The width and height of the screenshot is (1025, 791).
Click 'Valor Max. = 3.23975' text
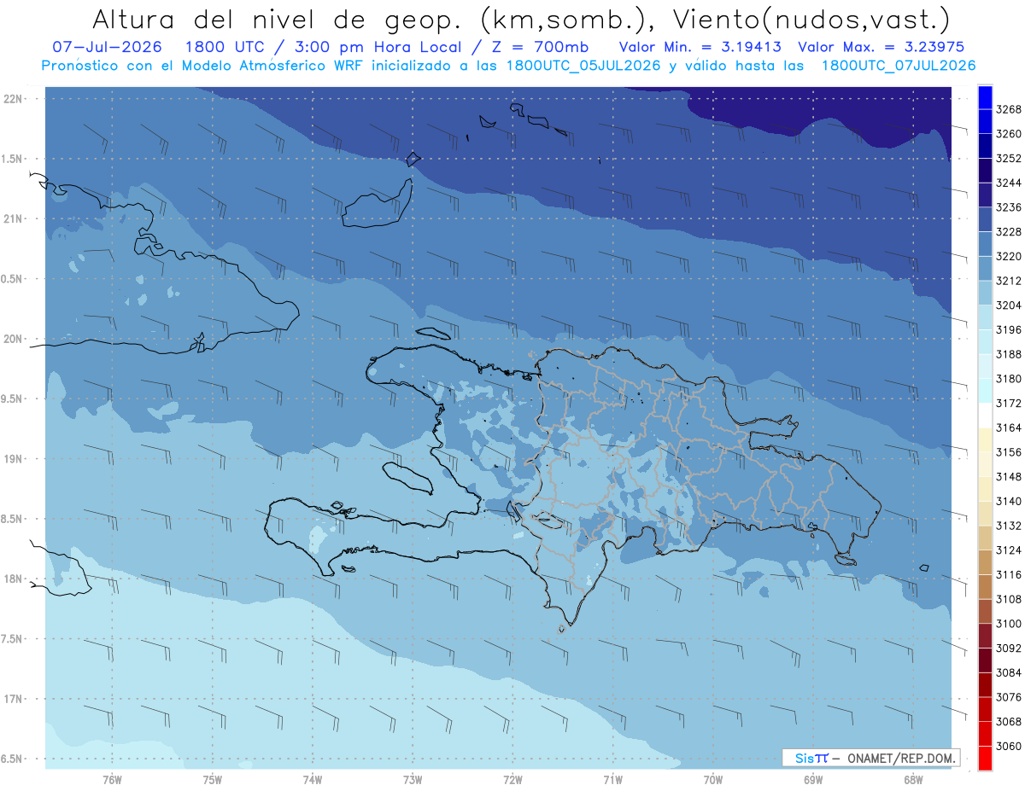(x=883, y=47)
